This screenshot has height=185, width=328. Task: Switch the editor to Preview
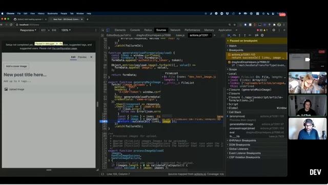click(82, 57)
